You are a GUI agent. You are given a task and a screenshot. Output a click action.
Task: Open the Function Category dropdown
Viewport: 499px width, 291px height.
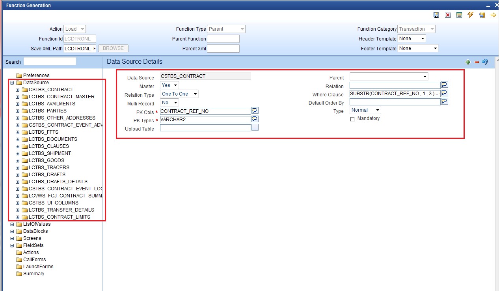click(x=416, y=29)
